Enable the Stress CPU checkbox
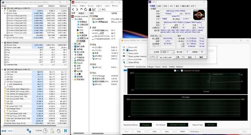This screenshot has height=135, width=251. 127,47
